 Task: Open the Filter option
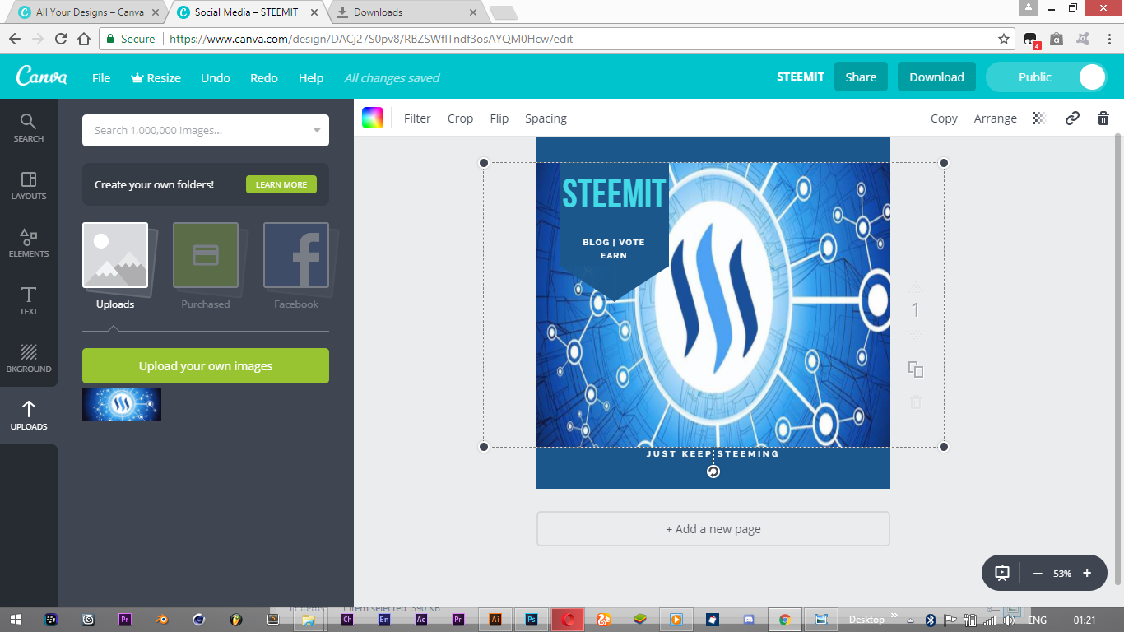pyautogui.click(x=417, y=118)
